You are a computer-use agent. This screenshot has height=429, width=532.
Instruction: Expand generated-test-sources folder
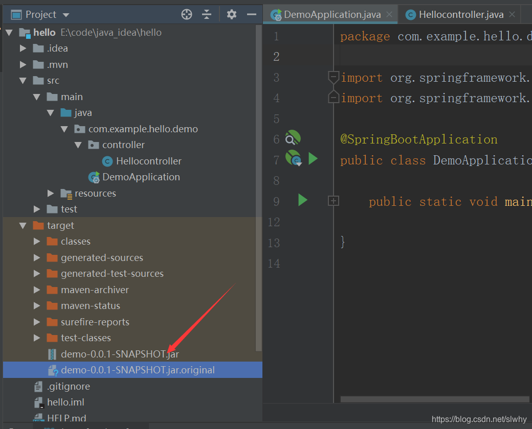click(x=37, y=273)
